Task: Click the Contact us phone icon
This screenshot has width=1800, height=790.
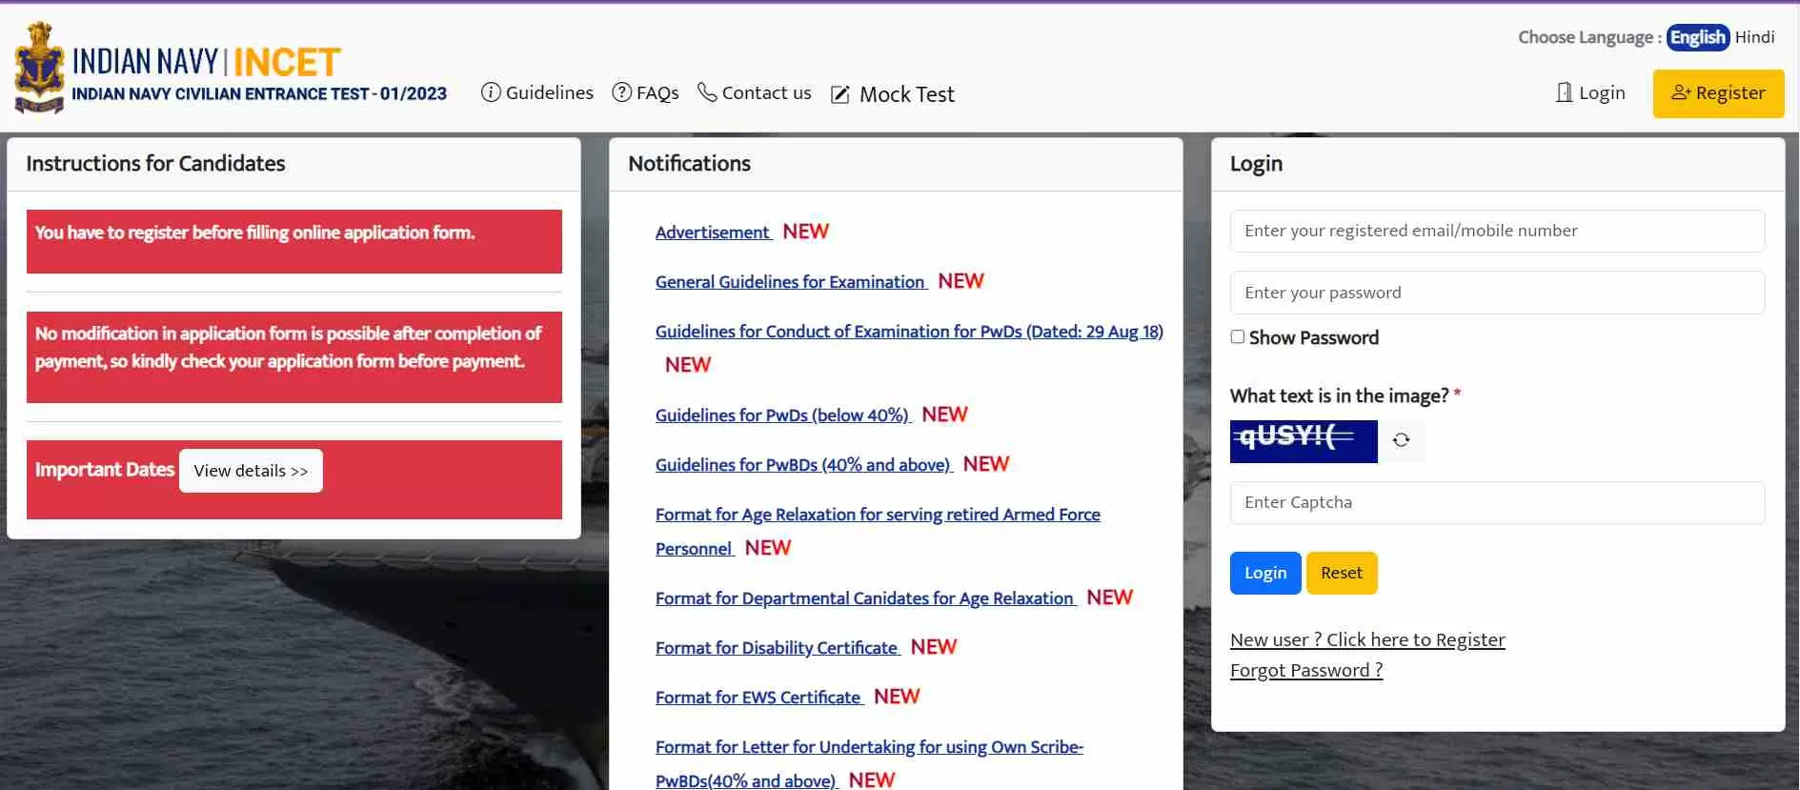Action: 707,92
